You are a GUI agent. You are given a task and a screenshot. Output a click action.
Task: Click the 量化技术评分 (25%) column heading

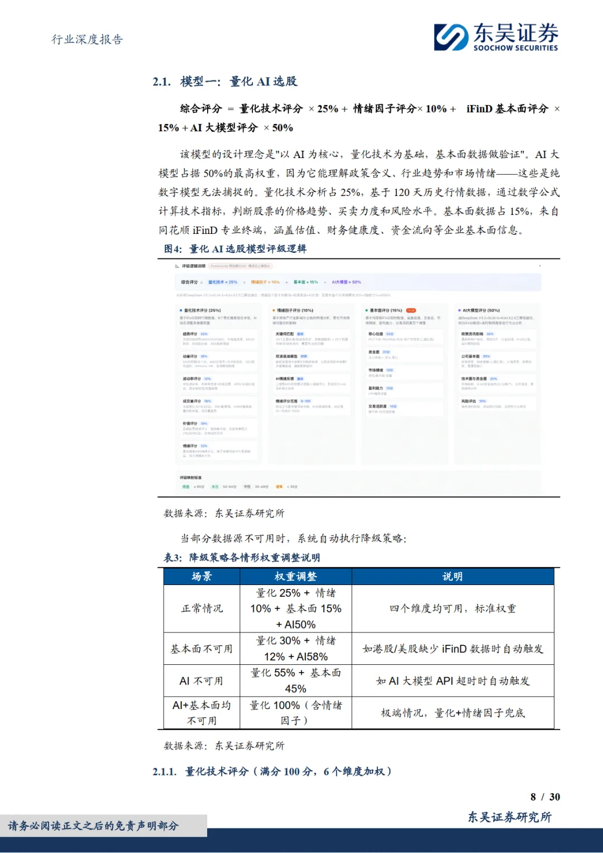click(202, 310)
